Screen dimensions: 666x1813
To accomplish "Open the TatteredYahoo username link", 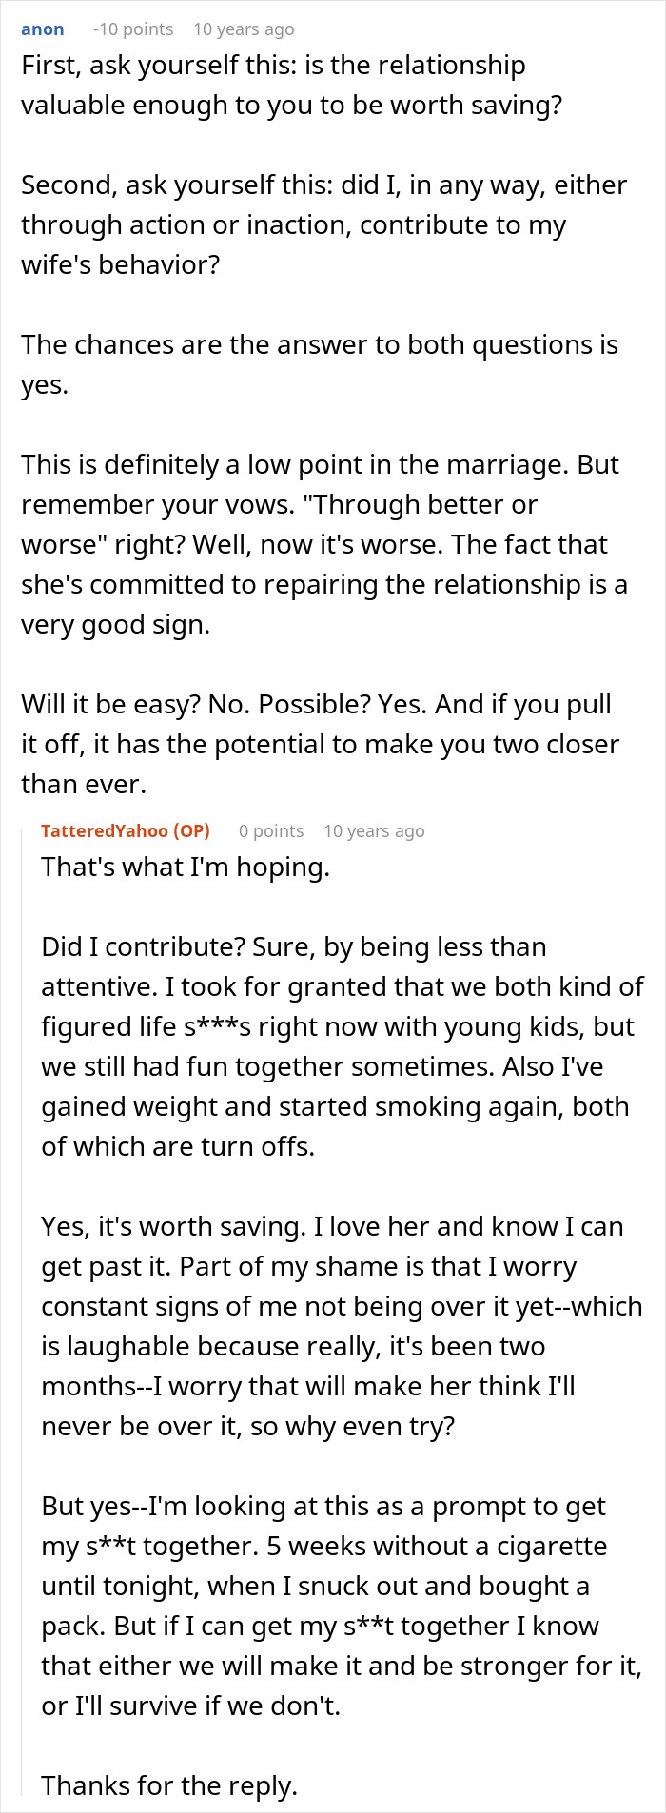I will [105, 830].
